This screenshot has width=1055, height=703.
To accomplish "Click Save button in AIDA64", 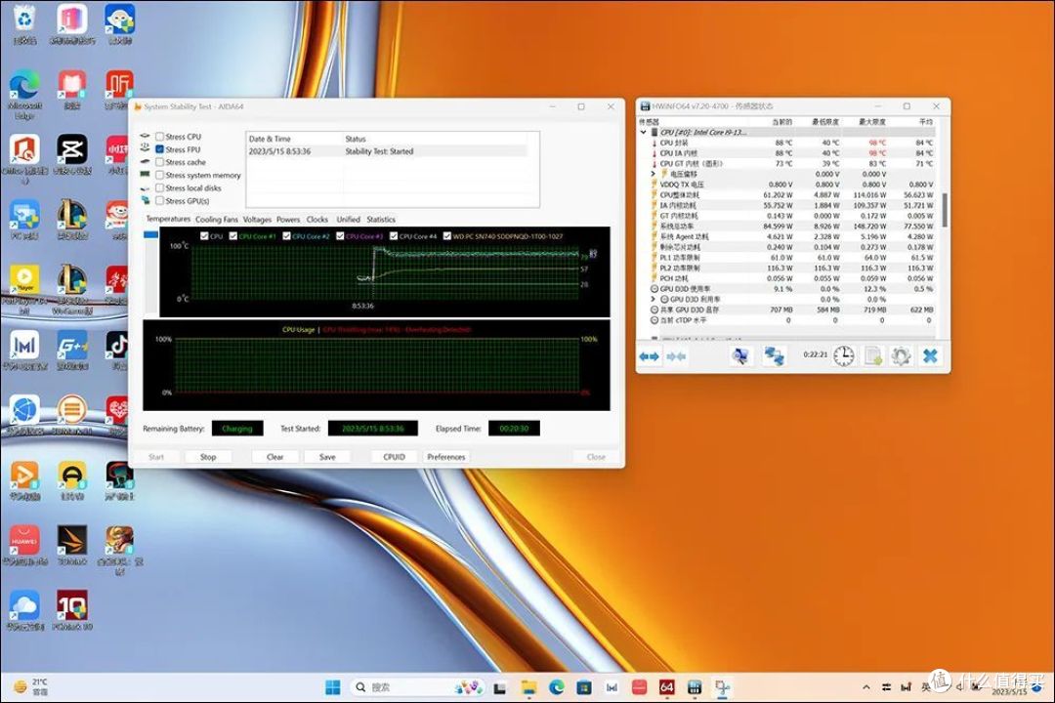I will pos(327,457).
